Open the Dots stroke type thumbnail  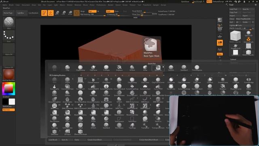coord(9,36)
